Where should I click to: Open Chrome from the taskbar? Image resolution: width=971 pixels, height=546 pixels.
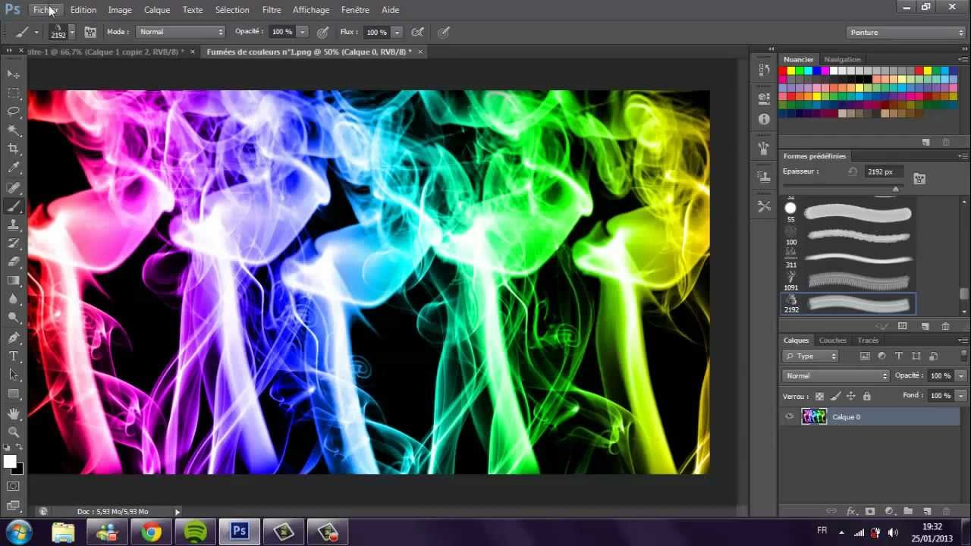coord(151,532)
